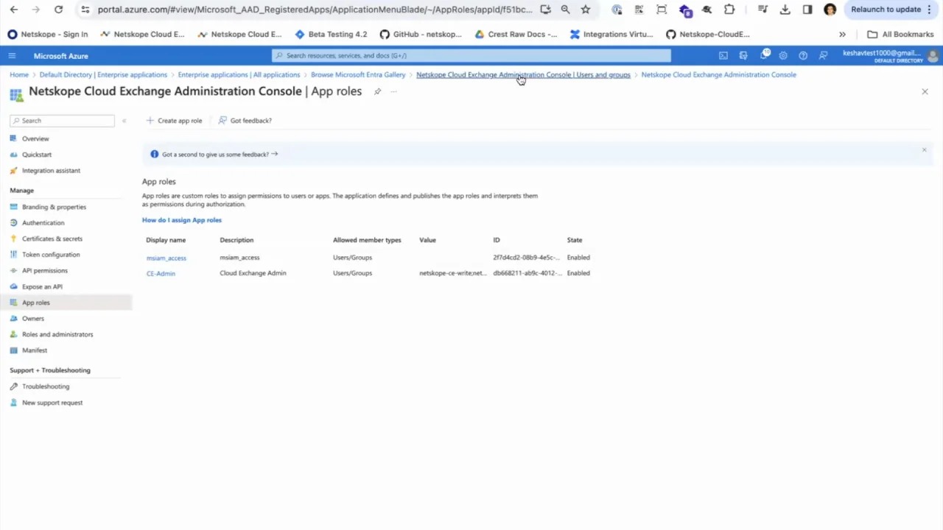Click the sidebar Search field
Screen dimensions: 943x530
pyautogui.click(x=62, y=121)
